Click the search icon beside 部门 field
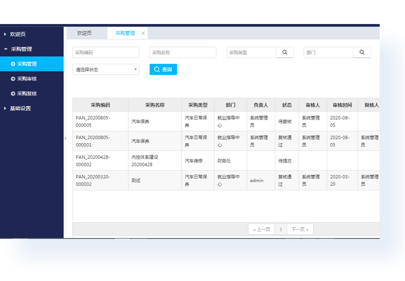The image size is (405, 281). click(x=362, y=53)
